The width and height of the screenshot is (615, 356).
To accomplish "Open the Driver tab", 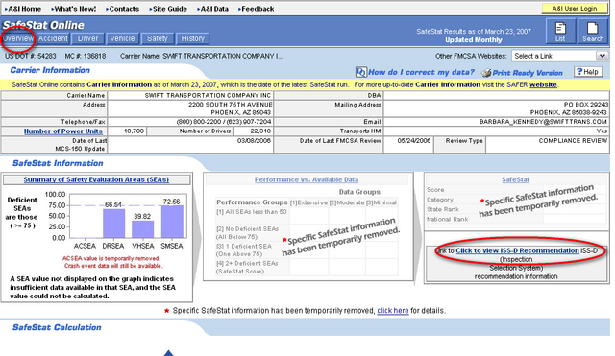I will [x=87, y=38].
